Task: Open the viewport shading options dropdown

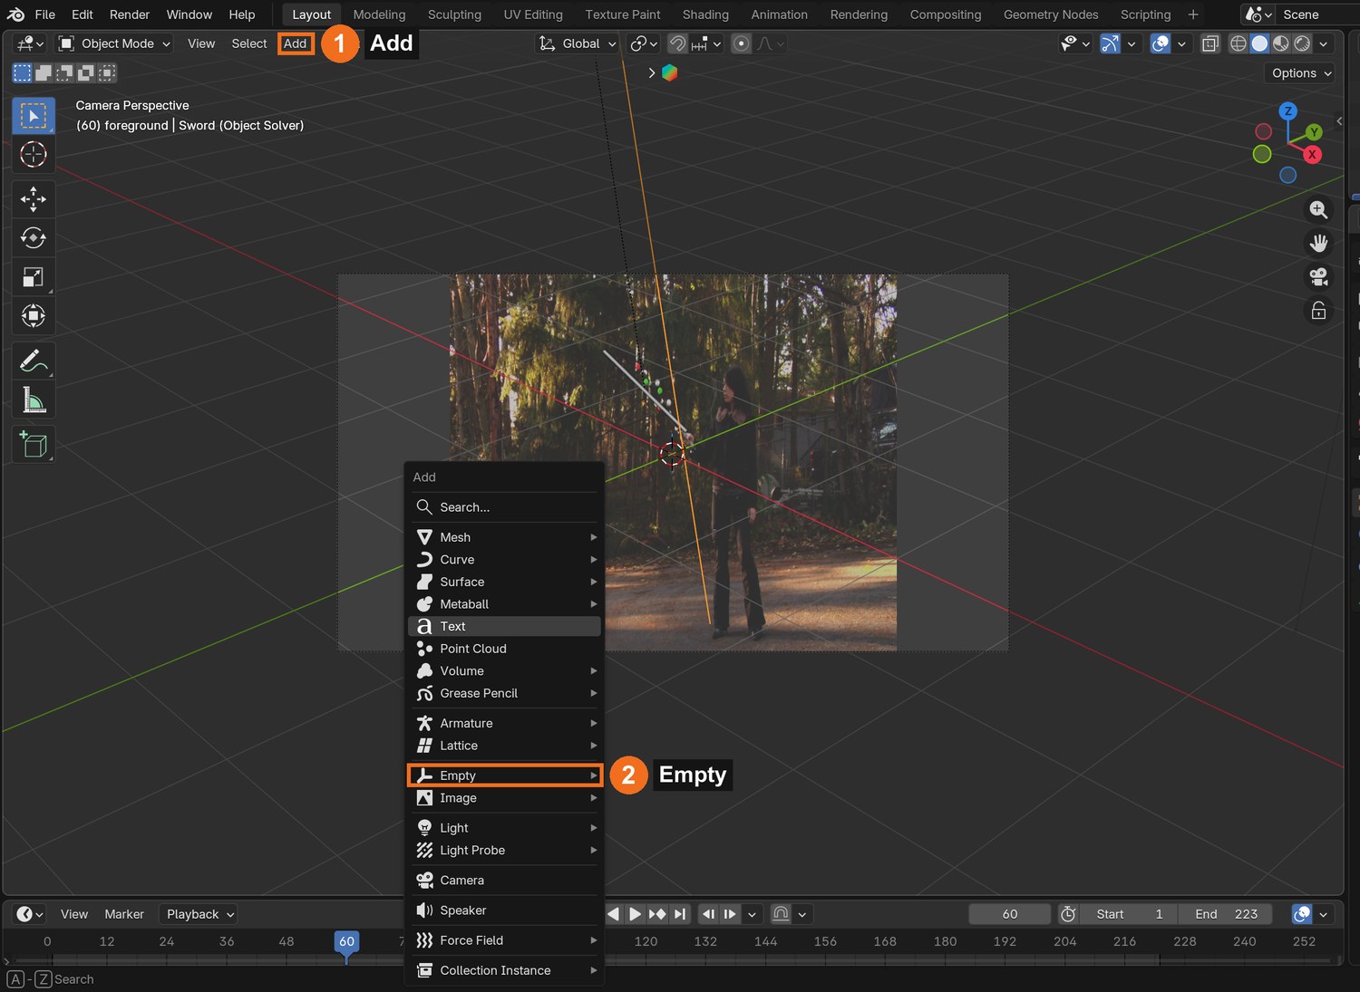Action: (1324, 43)
